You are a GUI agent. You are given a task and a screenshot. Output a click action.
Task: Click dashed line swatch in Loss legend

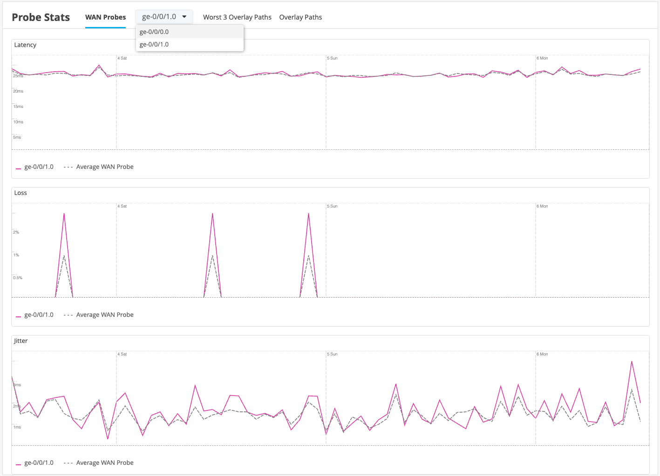click(x=68, y=315)
